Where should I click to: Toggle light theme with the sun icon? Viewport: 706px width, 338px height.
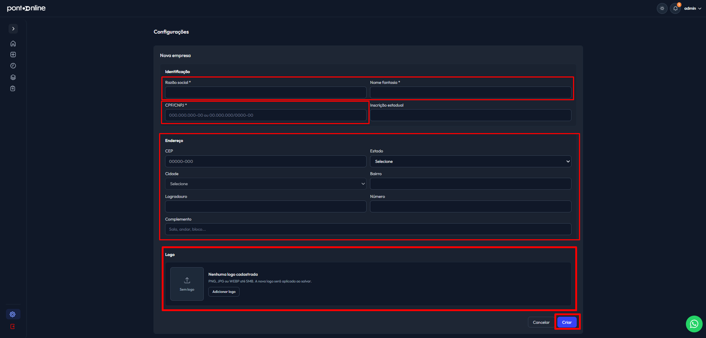[x=662, y=8]
